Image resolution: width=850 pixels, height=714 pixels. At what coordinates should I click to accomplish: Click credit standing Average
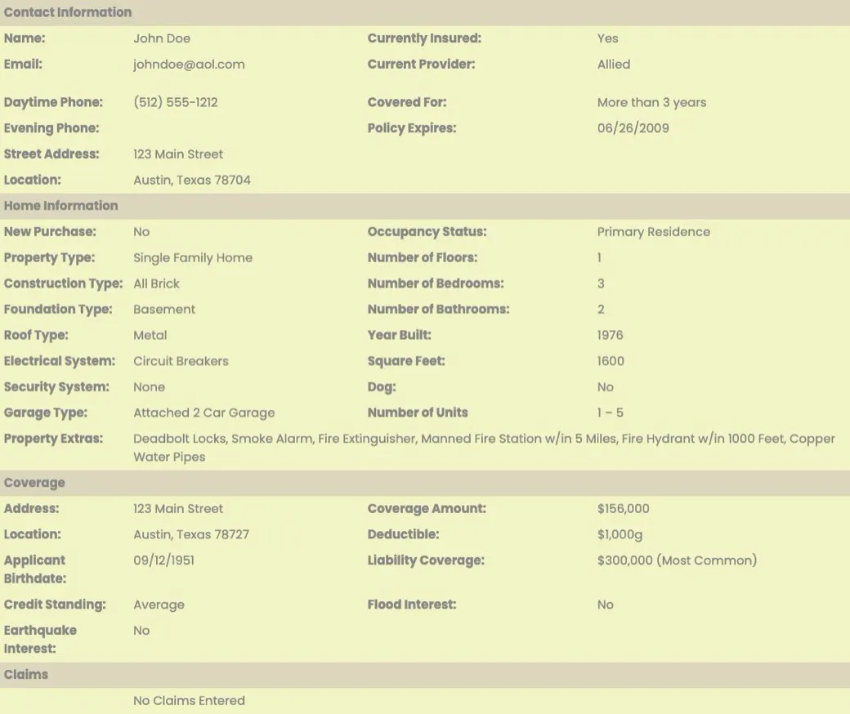159,605
